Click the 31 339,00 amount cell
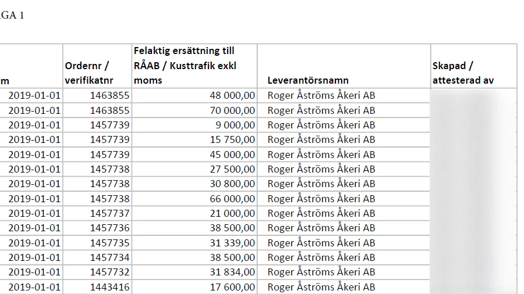524x294 pixels. point(194,243)
